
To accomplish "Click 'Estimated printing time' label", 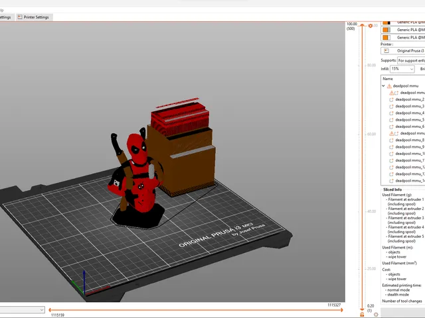I will [402, 286].
